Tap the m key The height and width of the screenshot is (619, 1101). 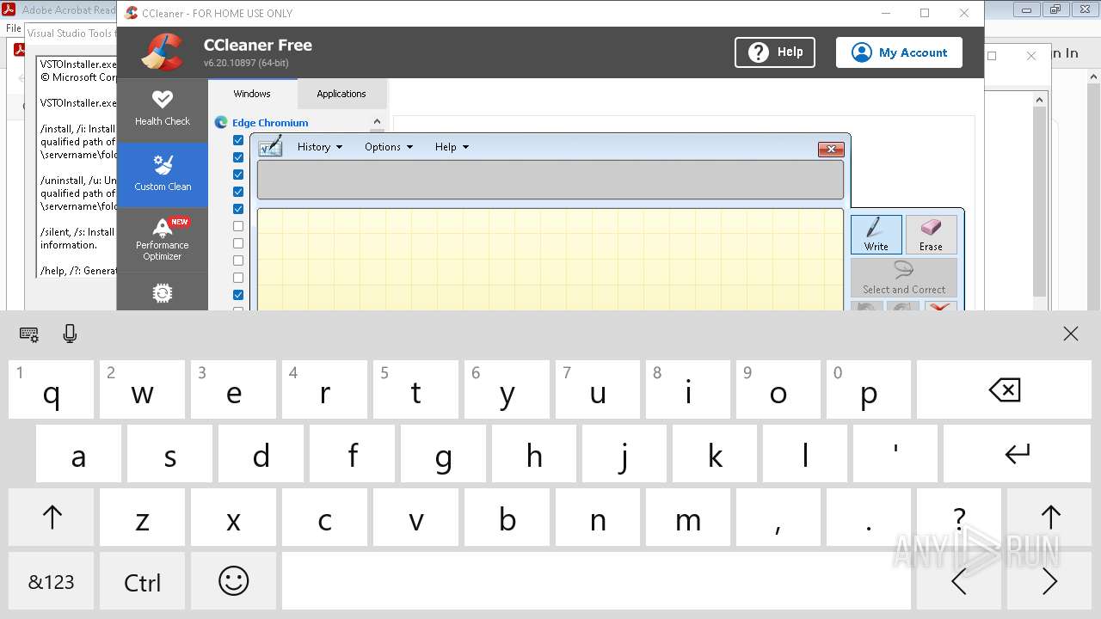688,518
